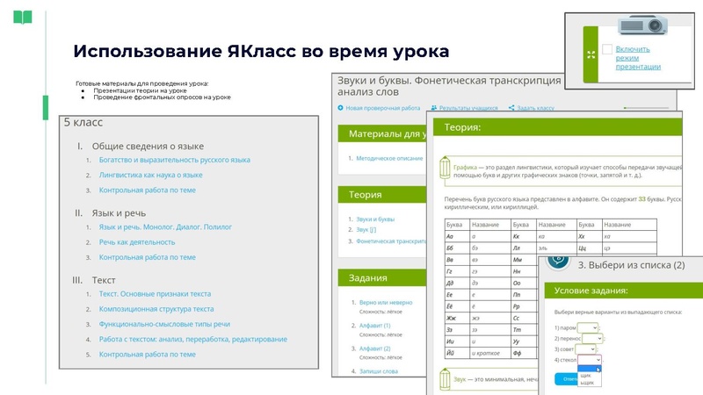Screen dimensions: 703x395
Task: Click the Условие задания: header
Action: point(623,291)
